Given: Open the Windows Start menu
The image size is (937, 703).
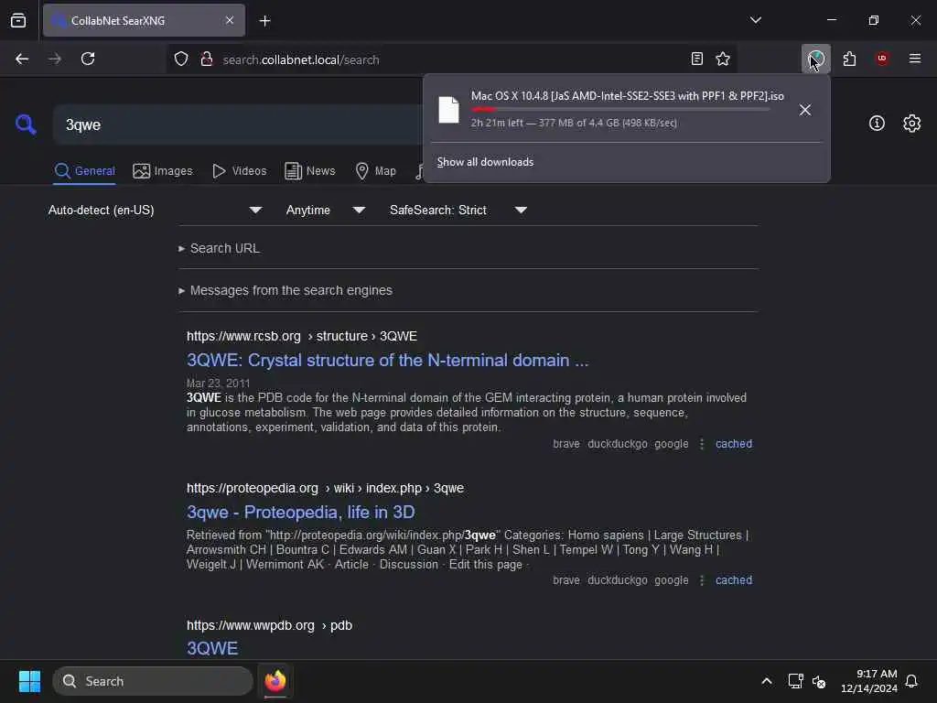Looking at the screenshot, I should click(29, 681).
